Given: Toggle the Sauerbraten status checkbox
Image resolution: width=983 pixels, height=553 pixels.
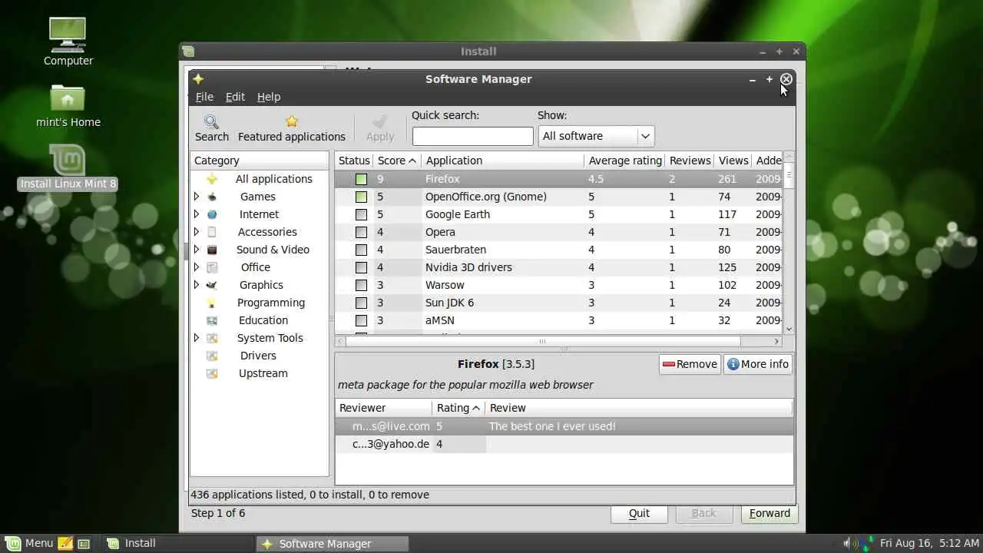Looking at the screenshot, I should tap(361, 250).
